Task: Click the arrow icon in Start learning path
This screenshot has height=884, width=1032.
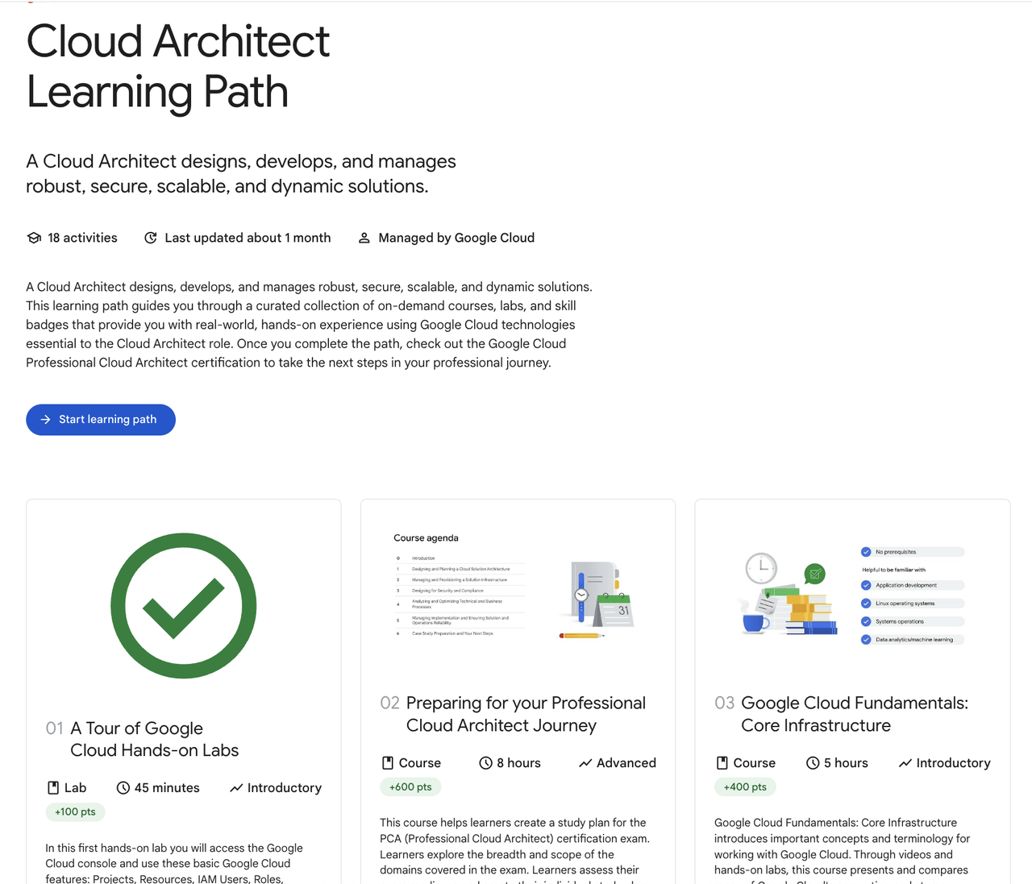Action: coord(46,420)
